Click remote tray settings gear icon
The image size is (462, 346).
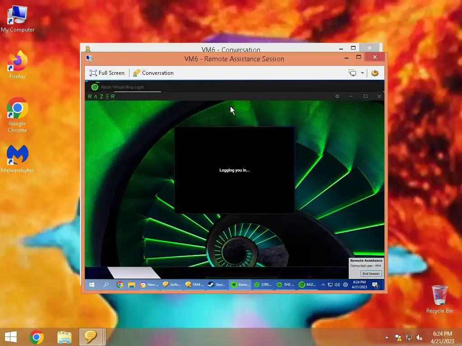[x=346, y=285]
